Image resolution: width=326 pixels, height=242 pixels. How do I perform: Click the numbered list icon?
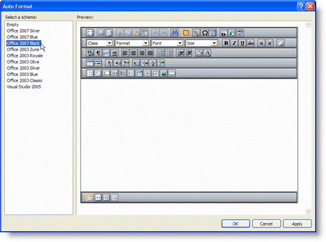point(161,53)
